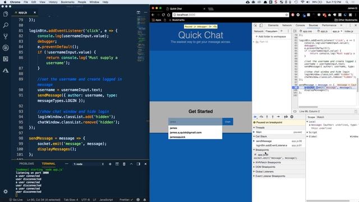
Task: Pretty print the source with braces icon
Action: pos(295,111)
